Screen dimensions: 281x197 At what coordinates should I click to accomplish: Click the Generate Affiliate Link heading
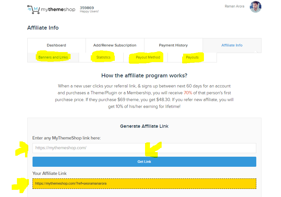[x=144, y=126]
